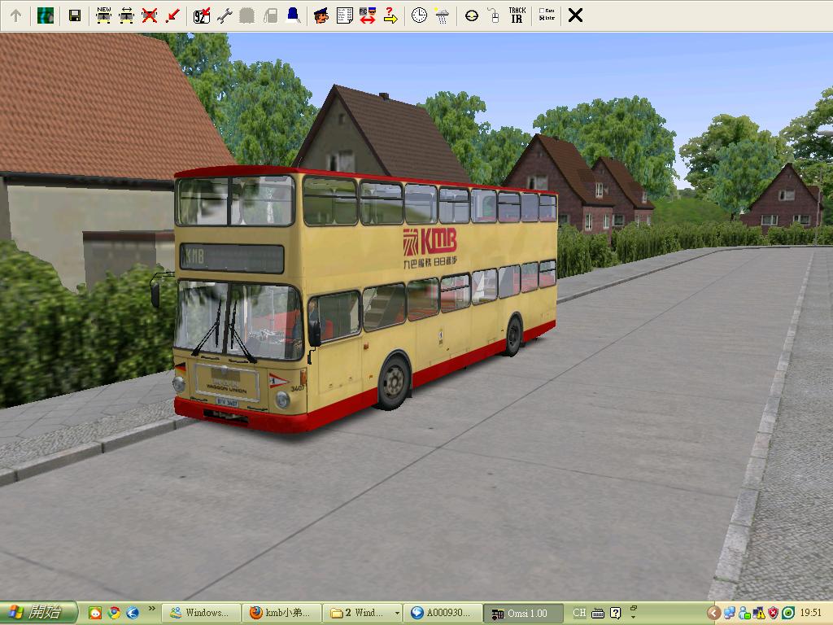Image resolution: width=833 pixels, height=625 pixels.
Task: Launch the orange quick launch icon
Action: (x=95, y=613)
